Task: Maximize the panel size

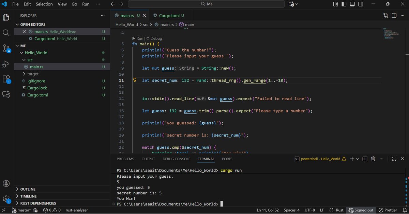Action: pos(394,159)
